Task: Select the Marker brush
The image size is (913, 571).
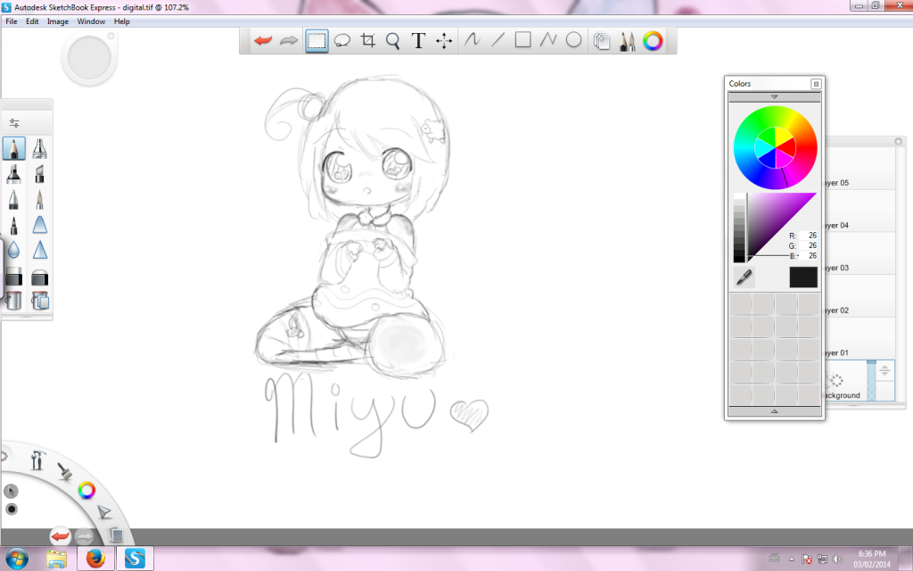Action: click(x=14, y=174)
